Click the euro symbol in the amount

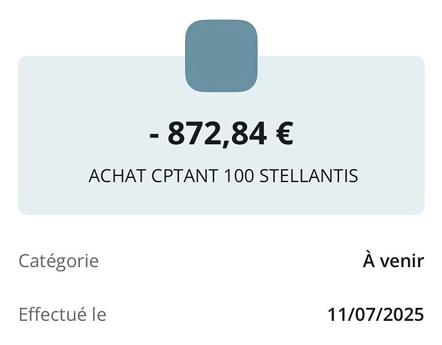click(285, 133)
